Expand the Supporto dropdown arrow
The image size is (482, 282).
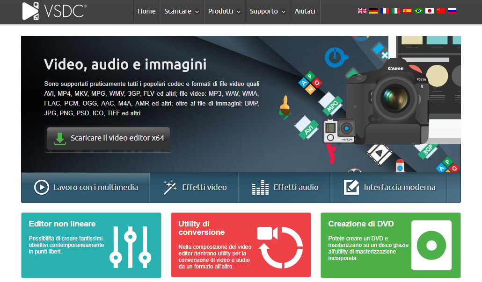[x=284, y=12]
